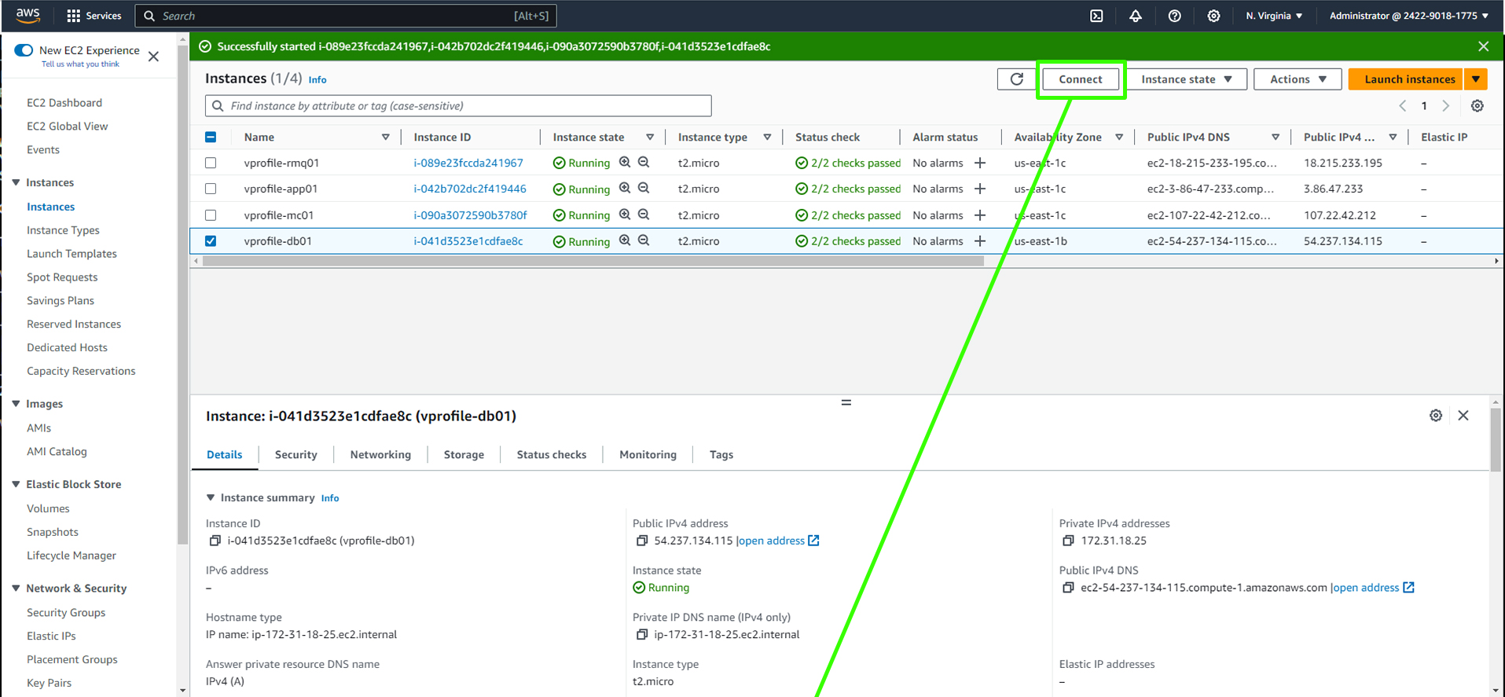Image resolution: width=1505 pixels, height=697 pixels.
Task: Click the top AWS search box
Action: click(x=346, y=16)
